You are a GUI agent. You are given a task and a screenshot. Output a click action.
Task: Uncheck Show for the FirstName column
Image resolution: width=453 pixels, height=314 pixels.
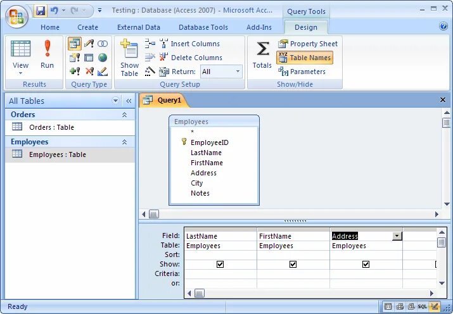point(293,265)
